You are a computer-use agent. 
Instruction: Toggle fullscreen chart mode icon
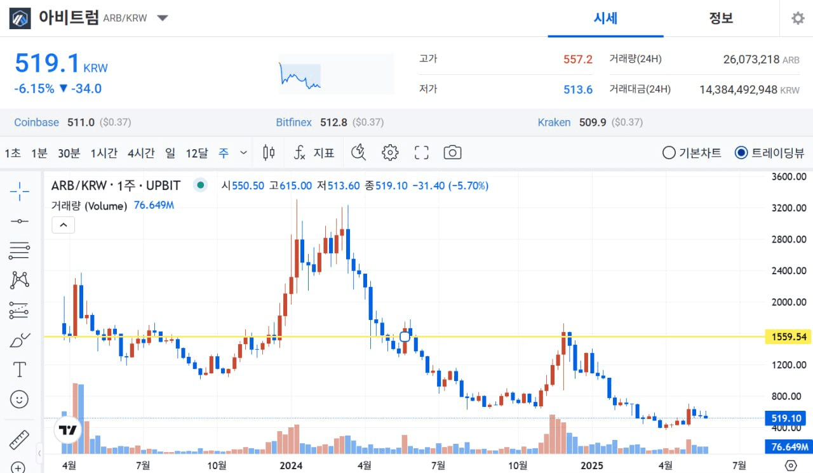point(421,152)
